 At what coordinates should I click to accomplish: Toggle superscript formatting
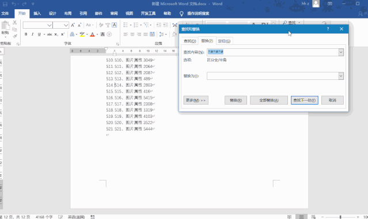[x=62, y=34]
